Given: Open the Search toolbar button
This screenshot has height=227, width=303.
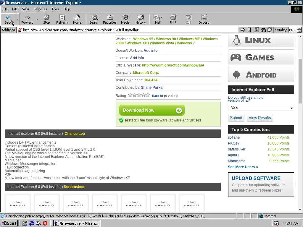Looking at the screenshot, I should coord(94,19).
